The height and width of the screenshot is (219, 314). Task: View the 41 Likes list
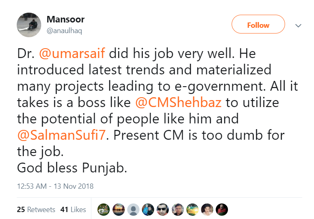coord(73,210)
